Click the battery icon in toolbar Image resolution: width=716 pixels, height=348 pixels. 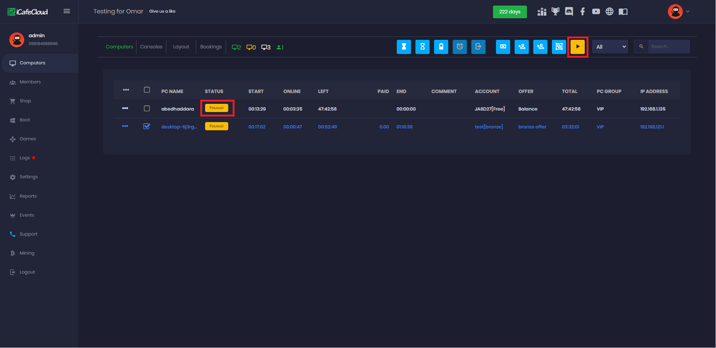pos(441,47)
